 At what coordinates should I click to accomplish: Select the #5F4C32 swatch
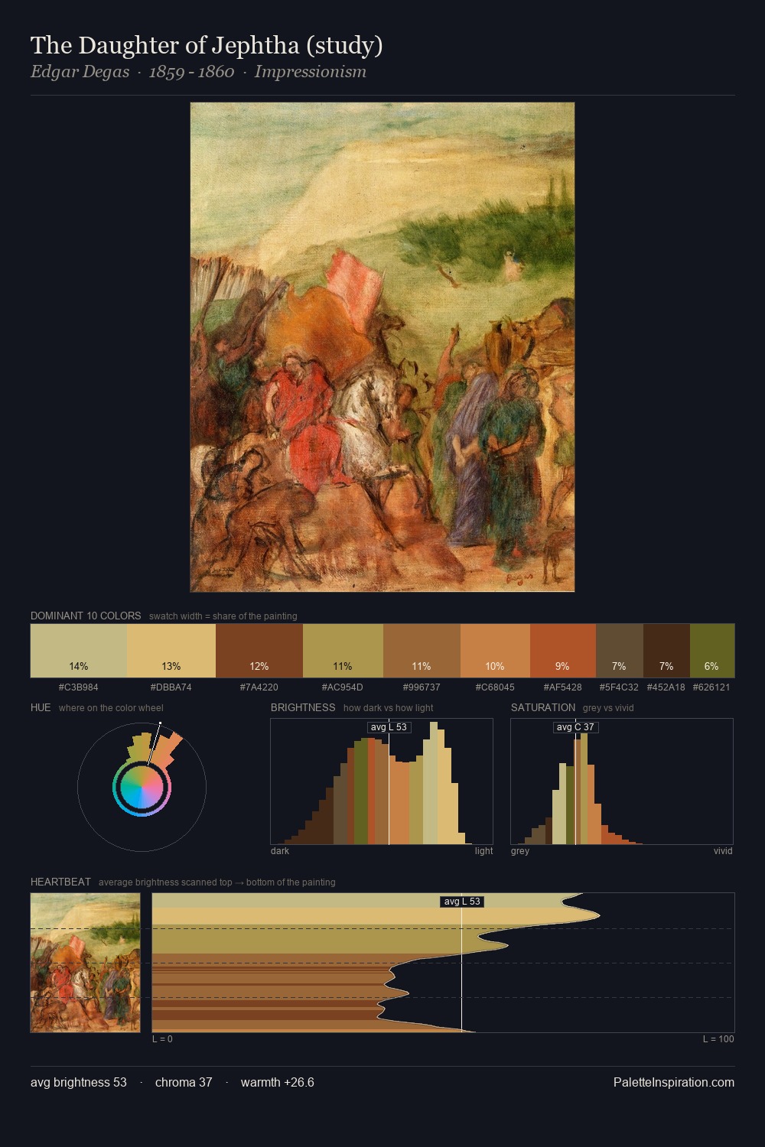click(x=619, y=651)
